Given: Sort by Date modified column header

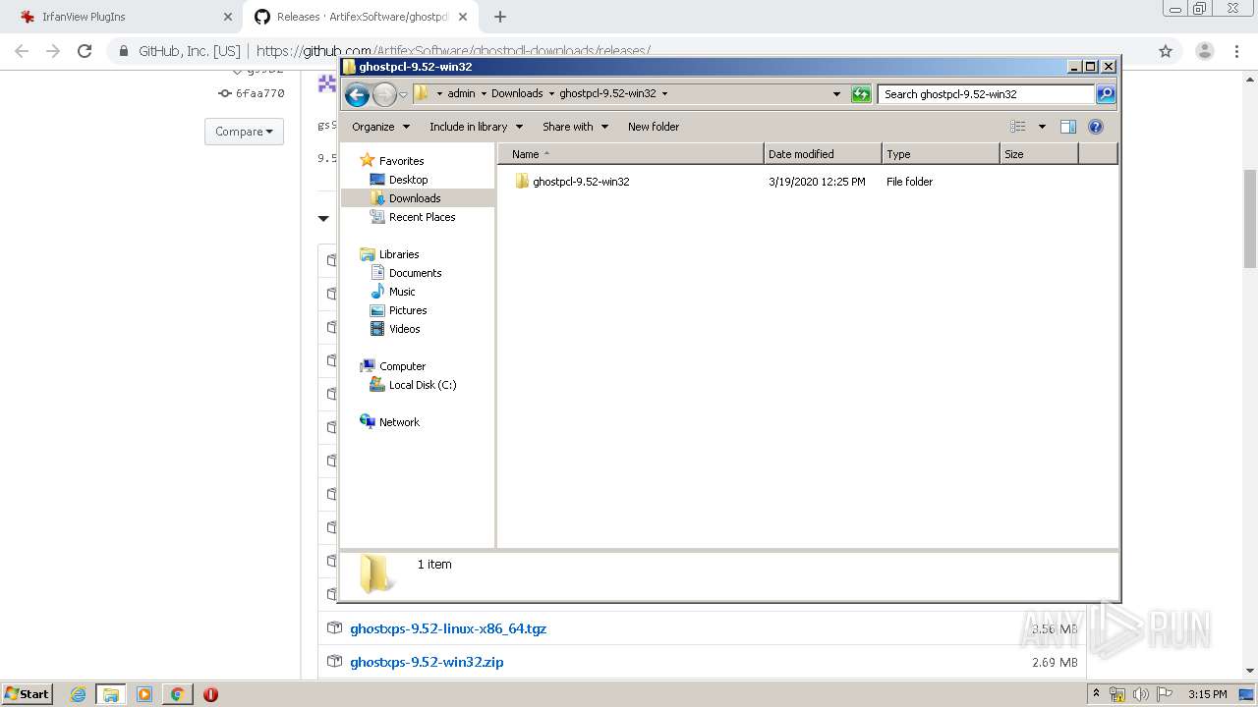Looking at the screenshot, I should [x=823, y=154].
